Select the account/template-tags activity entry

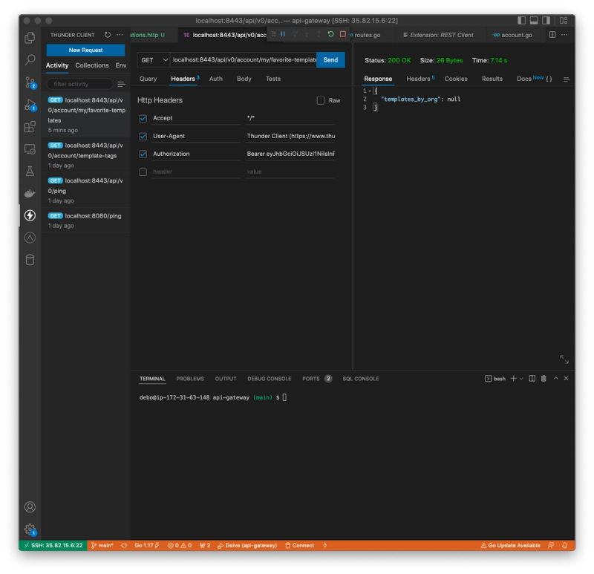click(x=85, y=155)
